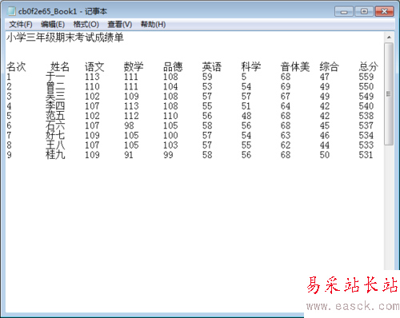Open the 编辑(E) menu
Image resolution: width=400 pixels, height=318 pixels.
click(x=53, y=25)
